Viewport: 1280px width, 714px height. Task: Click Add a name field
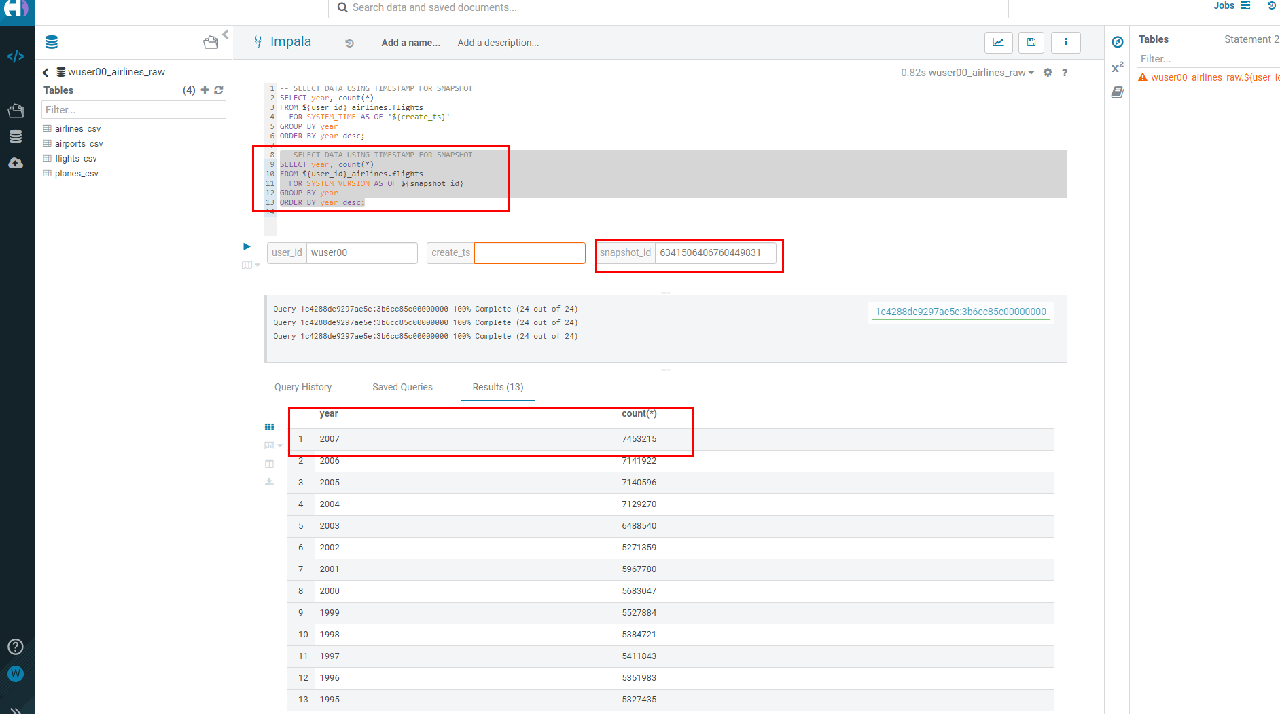click(x=410, y=43)
